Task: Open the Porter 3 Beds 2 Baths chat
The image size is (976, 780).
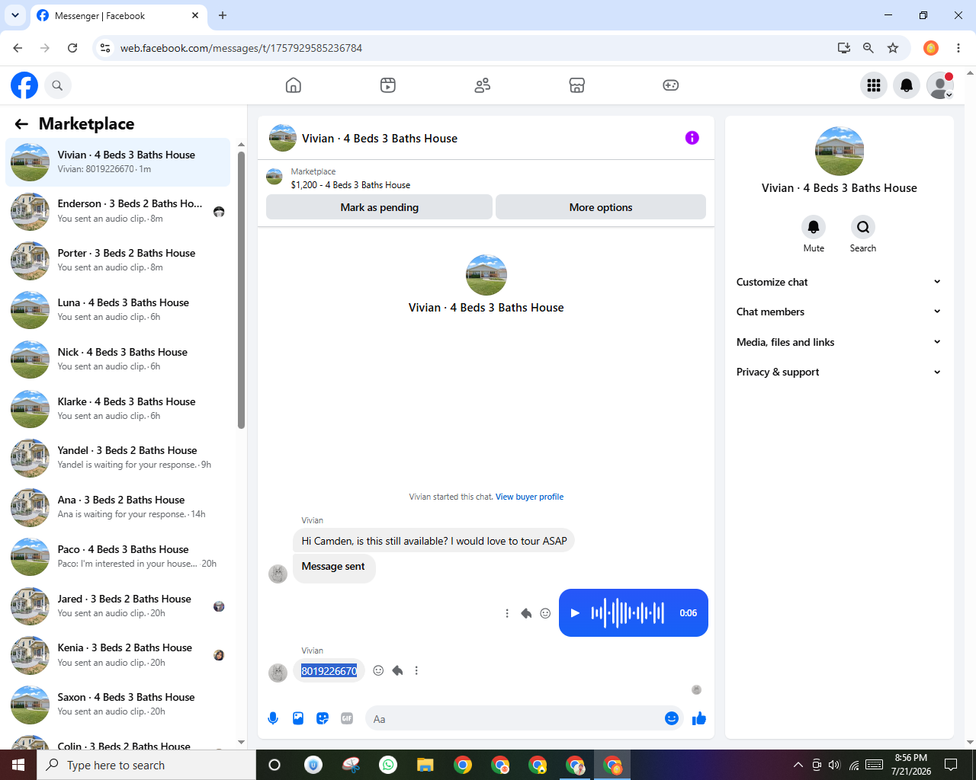Action: point(117,261)
